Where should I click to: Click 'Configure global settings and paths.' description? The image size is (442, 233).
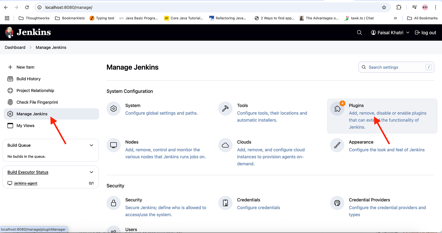pos(162,113)
